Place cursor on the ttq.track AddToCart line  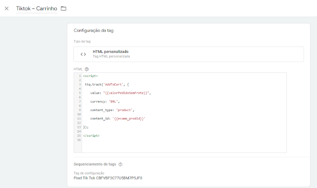107,85
